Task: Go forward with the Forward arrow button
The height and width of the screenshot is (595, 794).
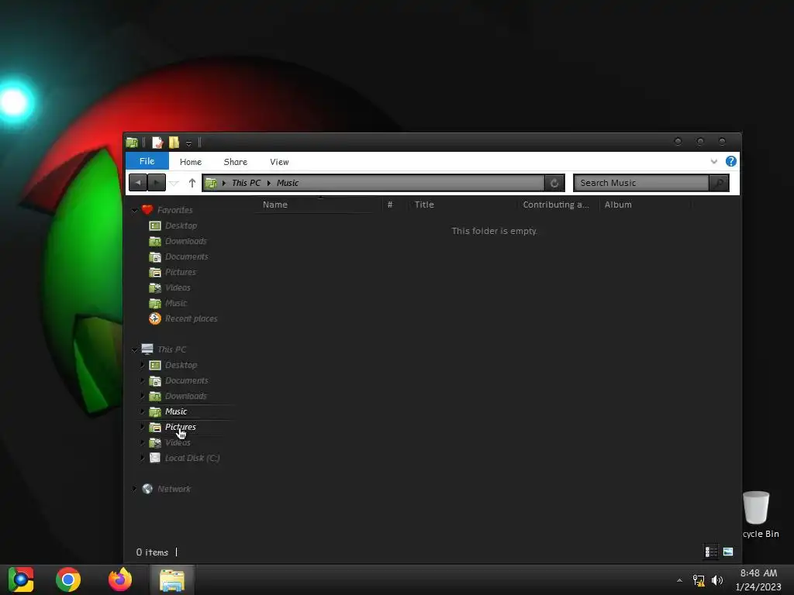Action: click(x=157, y=183)
